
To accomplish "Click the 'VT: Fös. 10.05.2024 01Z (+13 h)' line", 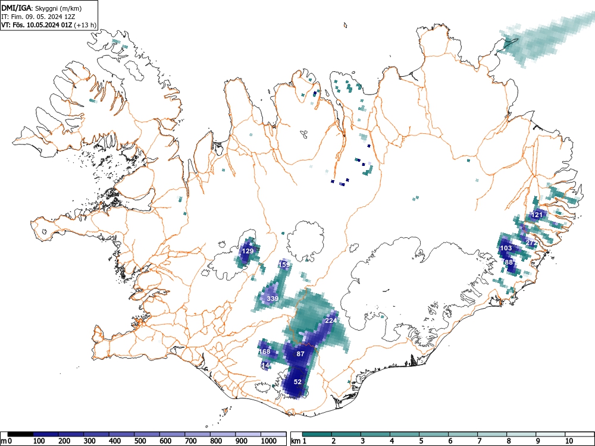I will pos(49,25).
